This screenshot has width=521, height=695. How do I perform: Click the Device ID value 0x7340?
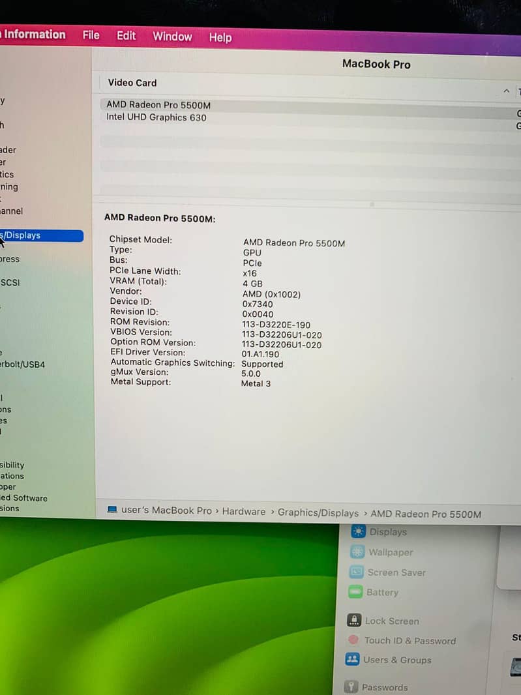257,304
